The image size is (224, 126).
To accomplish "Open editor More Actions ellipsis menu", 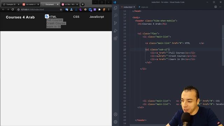I will click(220, 7).
